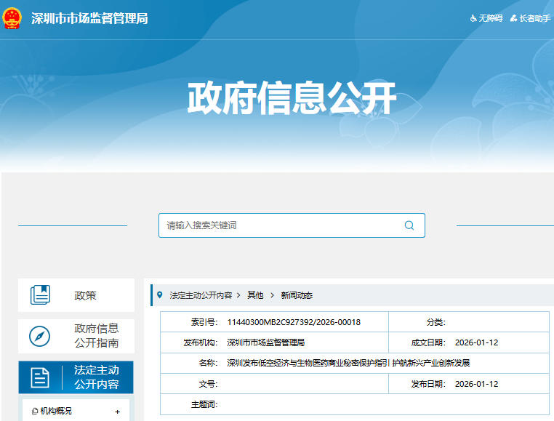Open 深圳市市场监督管理局 site title link
Viewport: 554px width, 421px height.
(x=89, y=18)
